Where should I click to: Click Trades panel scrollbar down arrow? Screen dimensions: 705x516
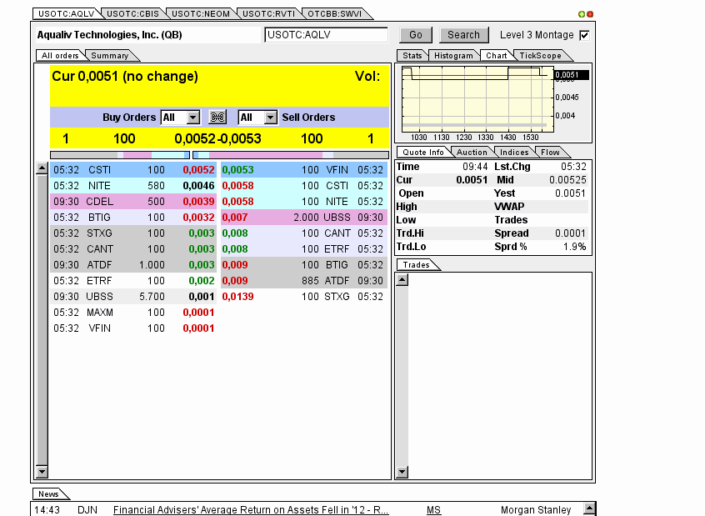coord(402,472)
